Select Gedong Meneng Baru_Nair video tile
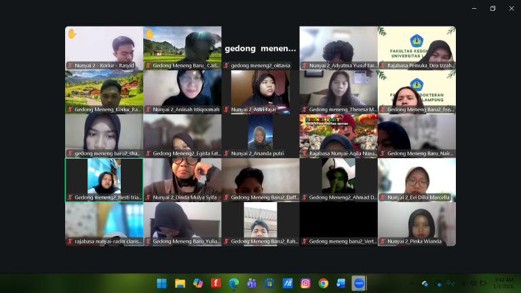Image resolution: width=521 pixels, height=293 pixels. [x=417, y=136]
